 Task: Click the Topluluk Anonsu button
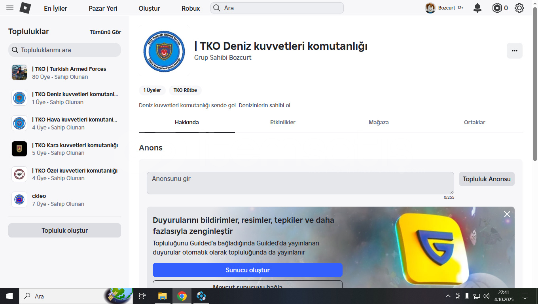(486, 179)
